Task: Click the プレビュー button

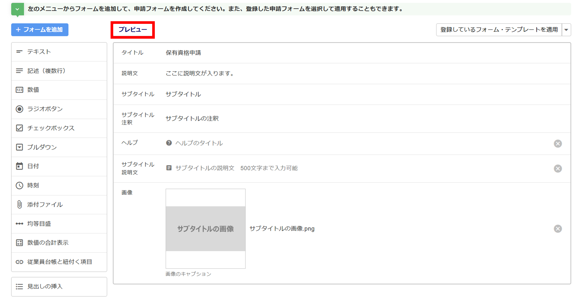Action: click(x=133, y=30)
